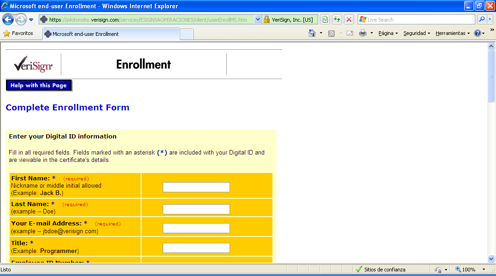The height and width of the screenshot is (276, 496).
Task: Open the Seguridad menu
Action: point(416,33)
